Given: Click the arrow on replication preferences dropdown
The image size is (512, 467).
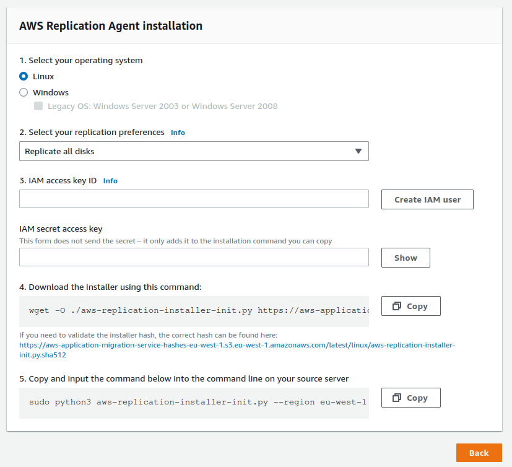Looking at the screenshot, I should pos(358,151).
